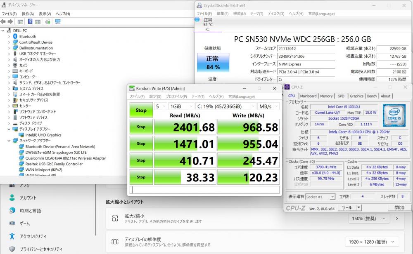Click the update driver icon with green arrow
413x254 pixels.
[x=47, y=21]
